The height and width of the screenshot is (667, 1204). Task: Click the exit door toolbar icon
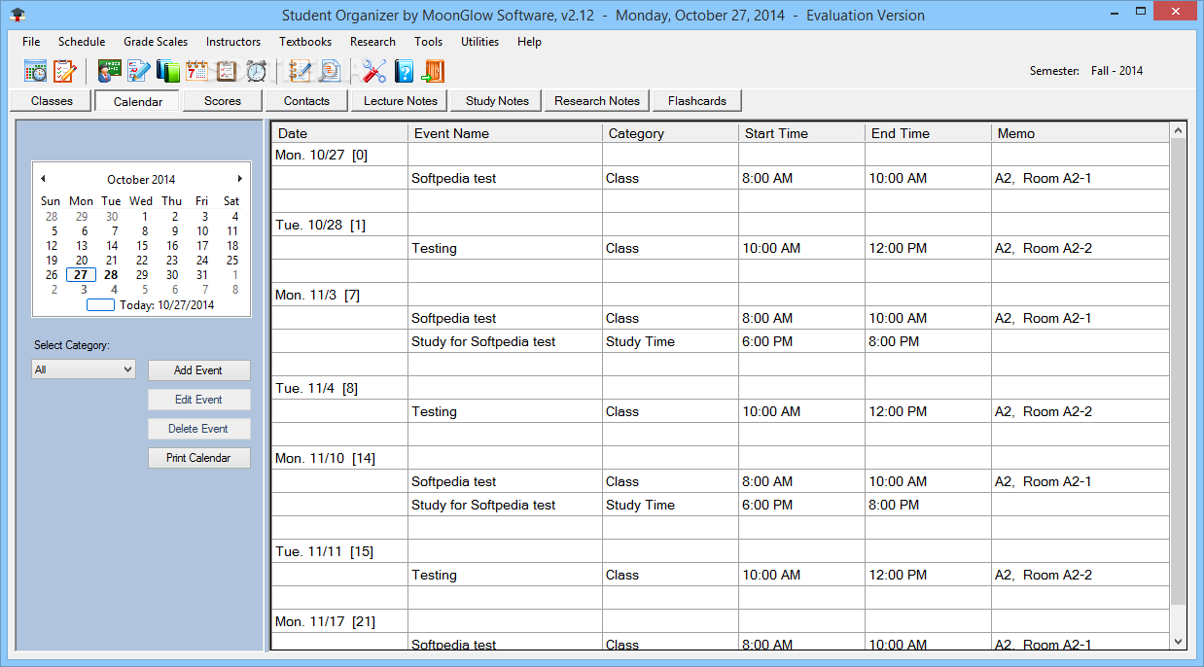(433, 71)
